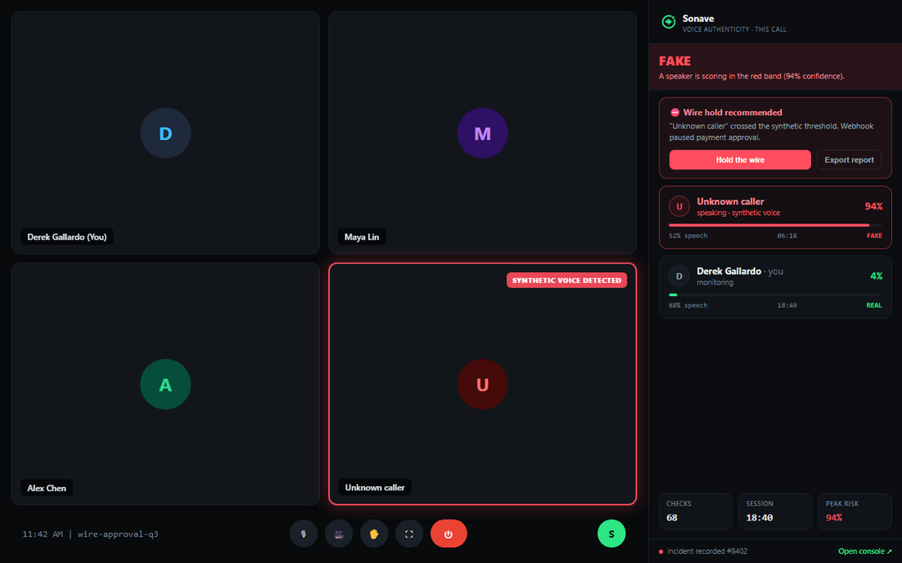The height and width of the screenshot is (563, 902).
Task: Click the Alex Chen name label
Action: pyautogui.click(x=47, y=488)
